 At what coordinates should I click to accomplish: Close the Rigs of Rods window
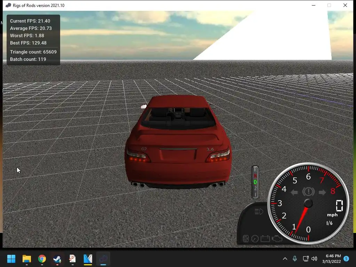pyautogui.click(x=345, y=5)
